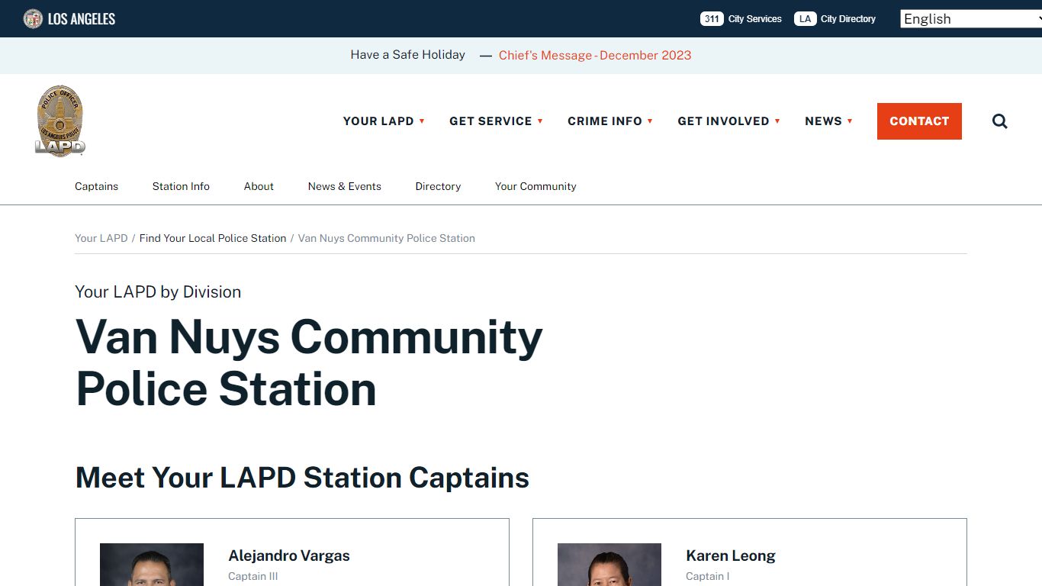Image resolution: width=1042 pixels, height=586 pixels.
Task: Click the LA City Directory badge
Action: [x=835, y=19]
